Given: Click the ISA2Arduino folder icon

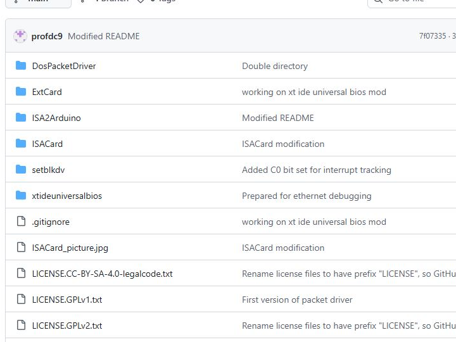Looking at the screenshot, I should (21, 118).
